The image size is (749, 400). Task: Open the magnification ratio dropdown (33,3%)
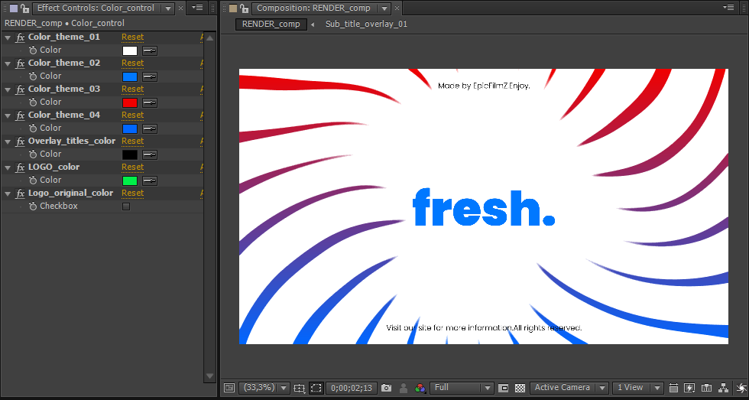[x=264, y=388]
